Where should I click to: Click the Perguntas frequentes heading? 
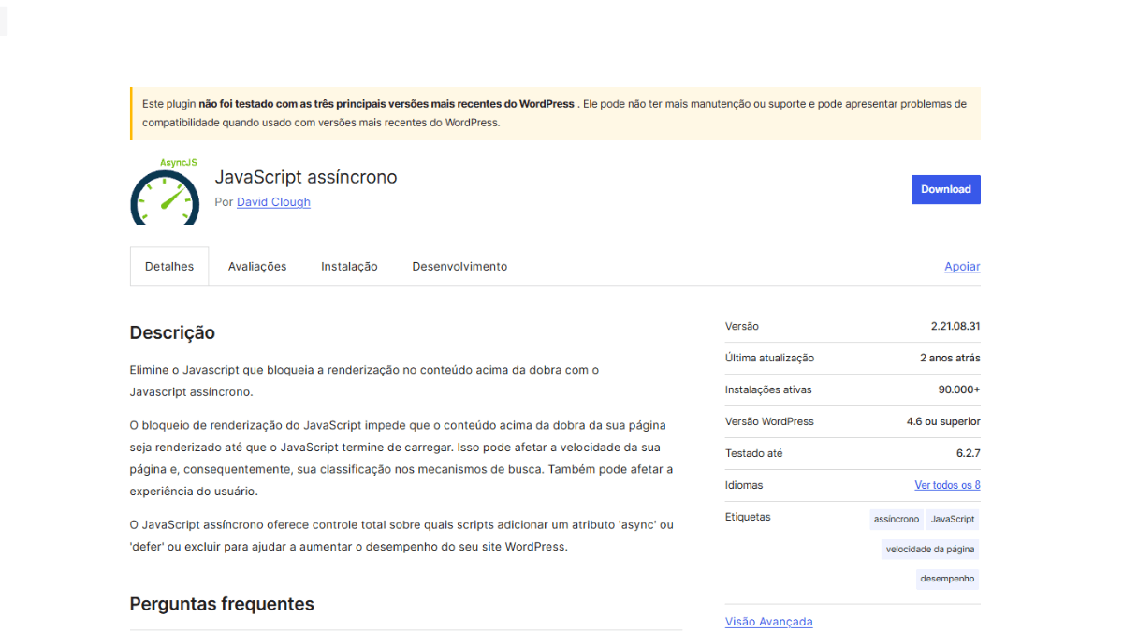coord(222,604)
